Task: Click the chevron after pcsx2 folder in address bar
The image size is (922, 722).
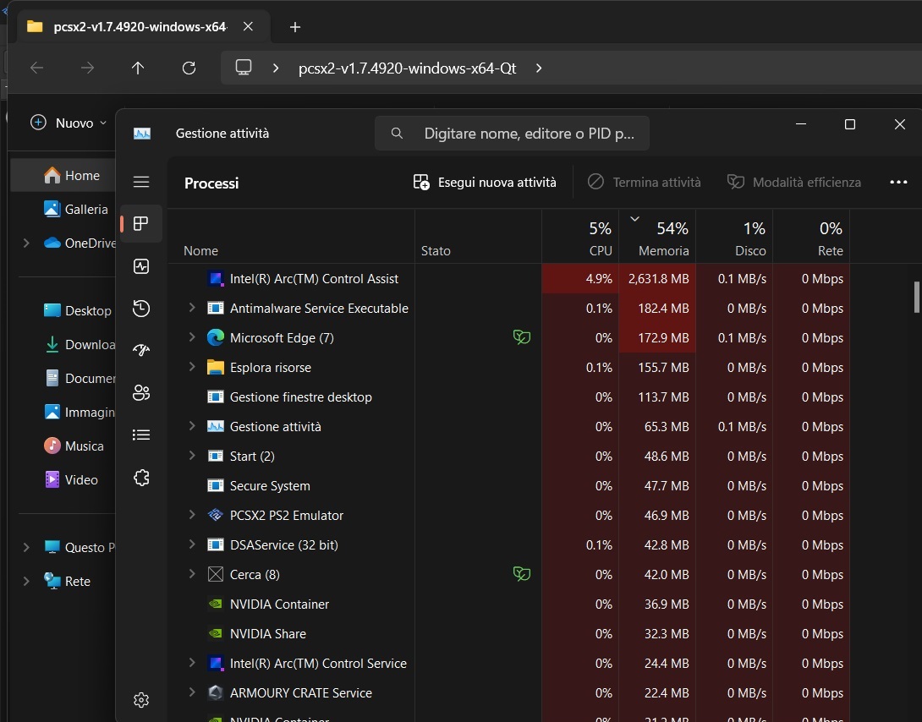Action: (539, 68)
